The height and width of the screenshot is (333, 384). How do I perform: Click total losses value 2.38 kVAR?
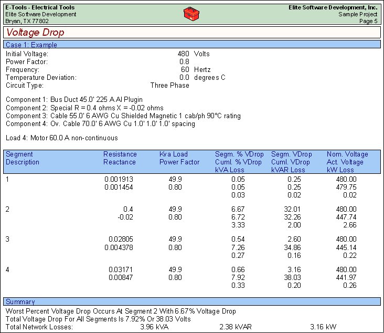click(x=236, y=327)
